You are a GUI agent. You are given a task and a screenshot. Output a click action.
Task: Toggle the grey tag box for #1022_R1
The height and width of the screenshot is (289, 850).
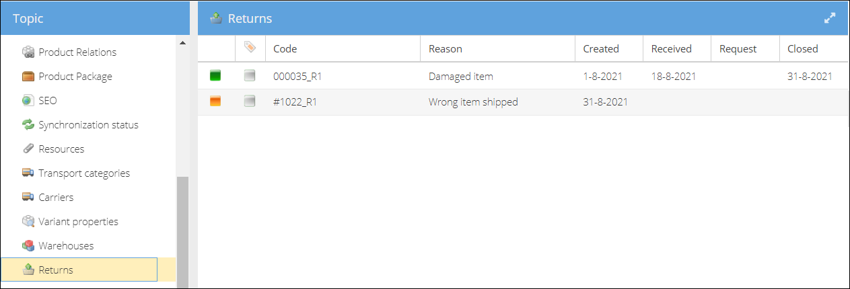coord(250,101)
